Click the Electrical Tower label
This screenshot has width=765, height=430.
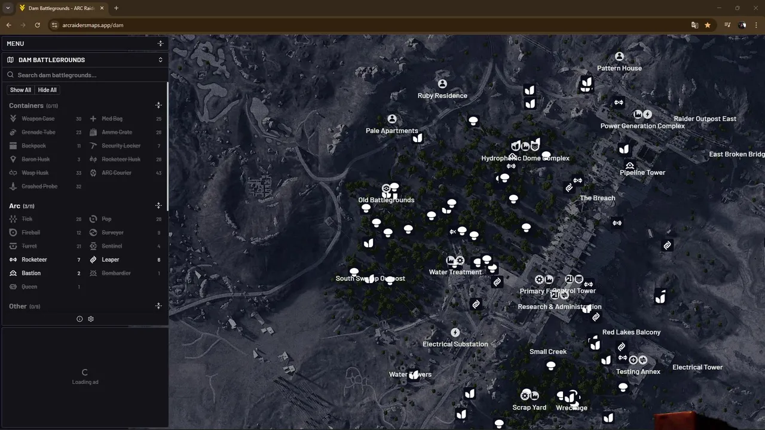coord(697,367)
